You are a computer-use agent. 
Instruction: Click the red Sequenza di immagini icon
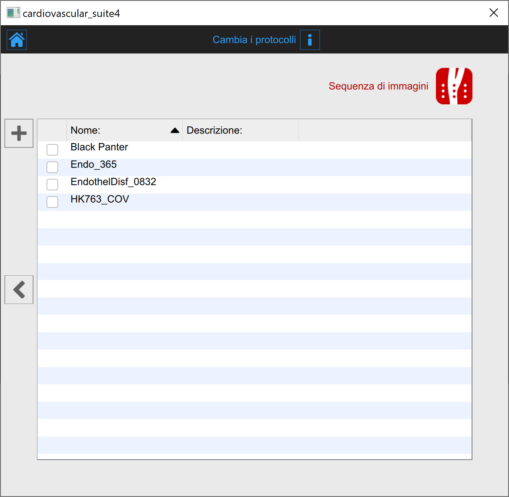454,86
